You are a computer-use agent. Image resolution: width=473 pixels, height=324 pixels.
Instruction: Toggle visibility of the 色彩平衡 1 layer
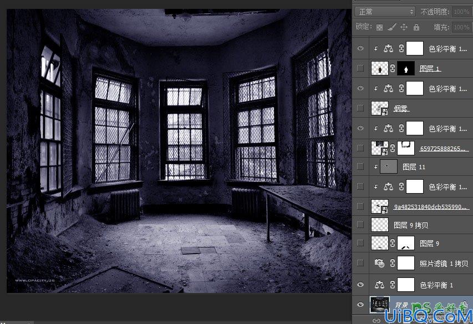[x=360, y=285]
